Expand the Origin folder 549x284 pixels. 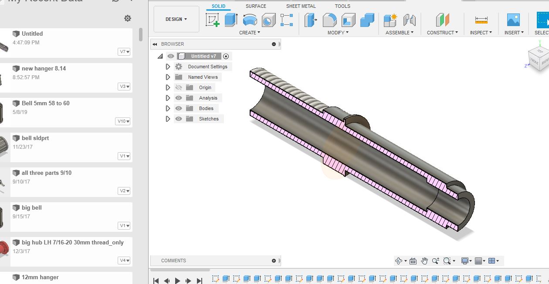point(168,87)
